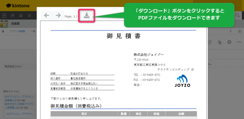Click the search magnifier icon
This screenshot has width=244, height=119.
(x=238, y=15)
